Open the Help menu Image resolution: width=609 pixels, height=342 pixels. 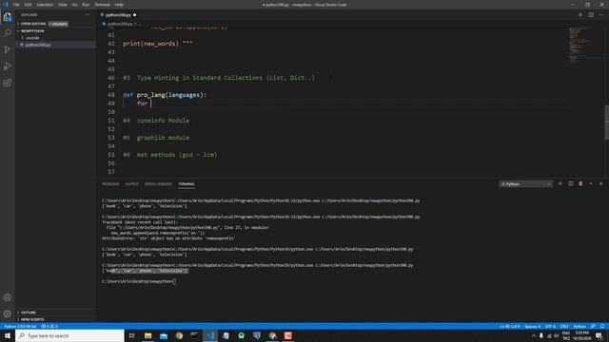click(119, 5)
